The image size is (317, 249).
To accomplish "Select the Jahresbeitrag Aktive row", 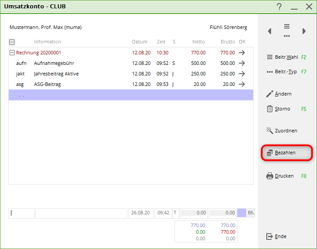I will tap(56, 74).
